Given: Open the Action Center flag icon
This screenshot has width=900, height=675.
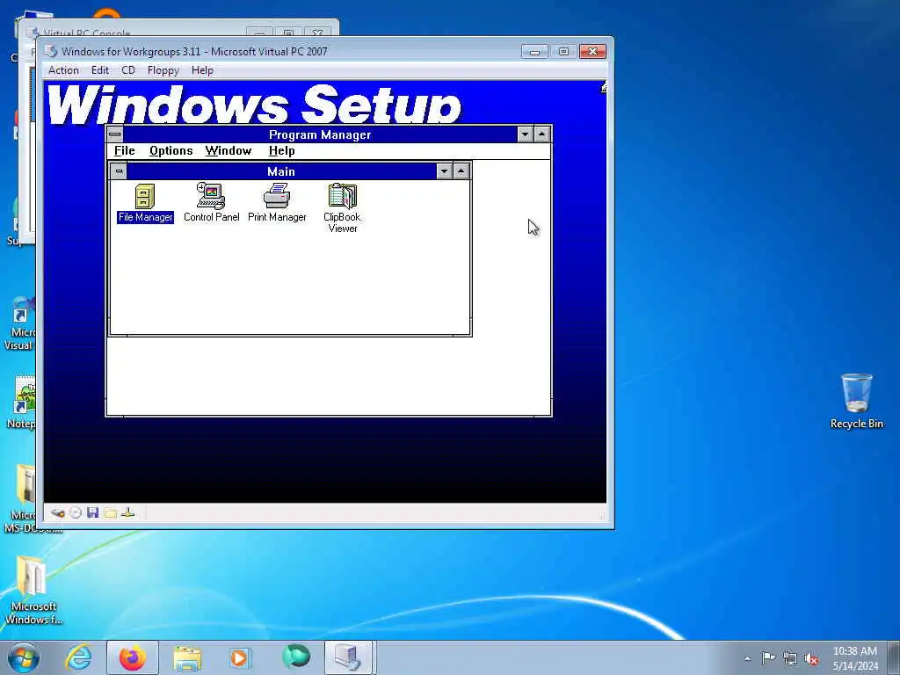Looking at the screenshot, I should 768,657.
